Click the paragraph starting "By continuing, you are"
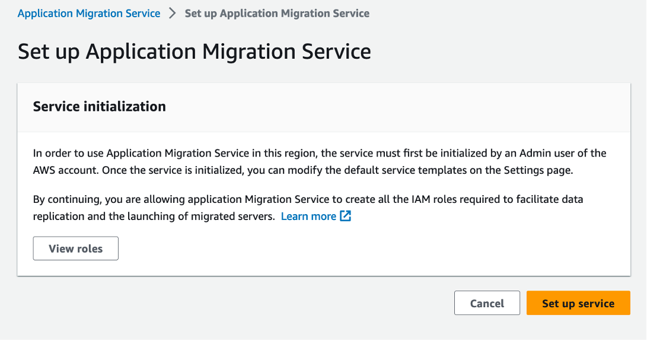Screen dimensions: 647x341 tap(308, 208)
